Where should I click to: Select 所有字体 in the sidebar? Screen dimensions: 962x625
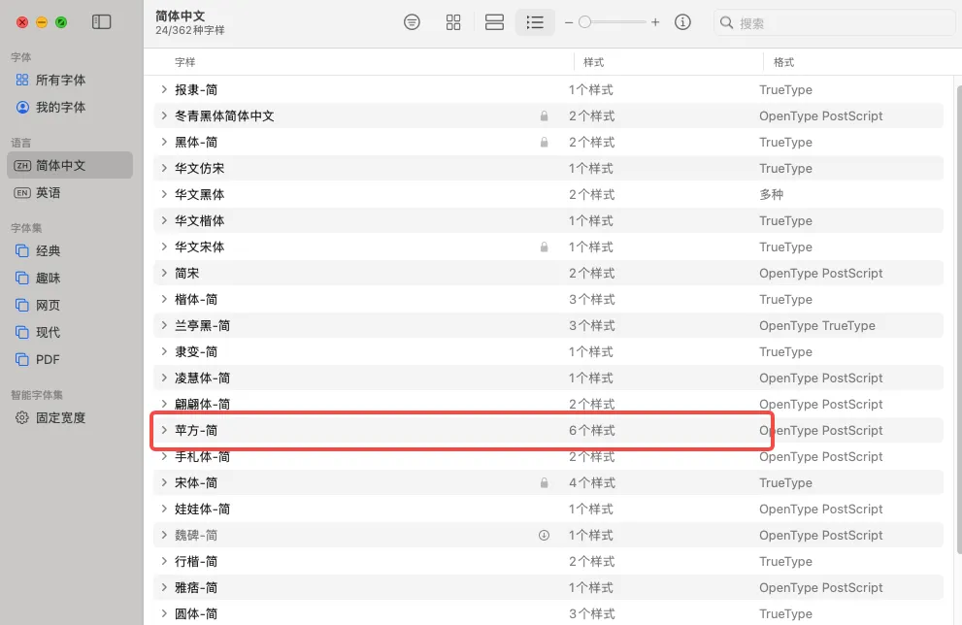(60, 80)
